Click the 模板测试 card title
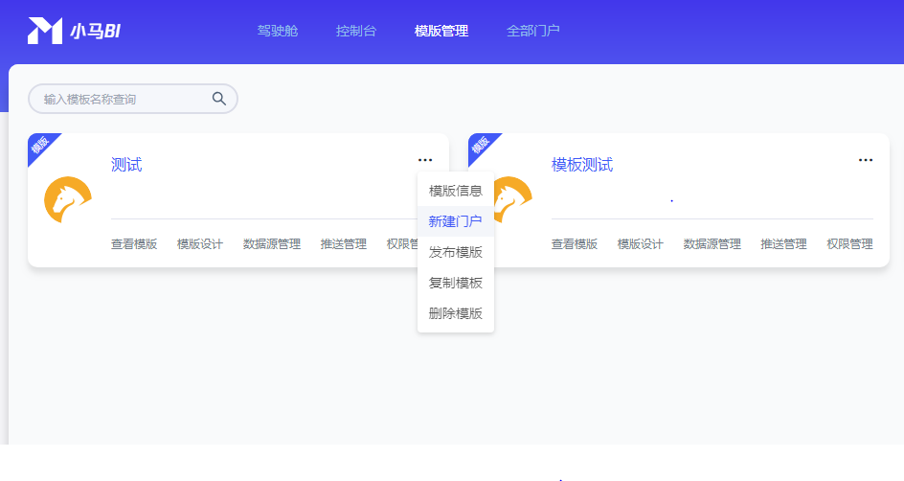 tap(582, 165)
